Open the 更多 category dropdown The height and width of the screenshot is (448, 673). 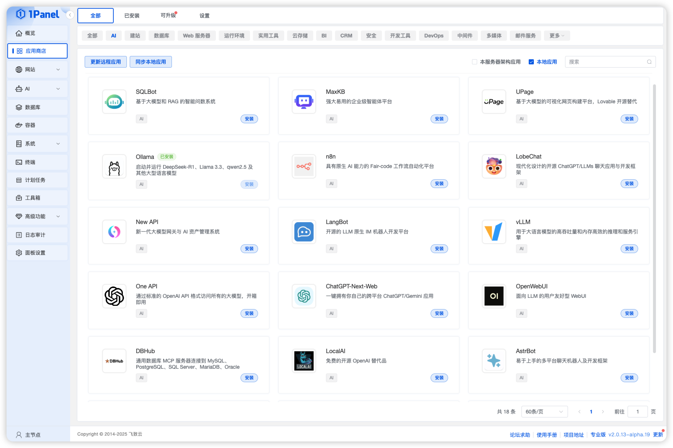557,36
